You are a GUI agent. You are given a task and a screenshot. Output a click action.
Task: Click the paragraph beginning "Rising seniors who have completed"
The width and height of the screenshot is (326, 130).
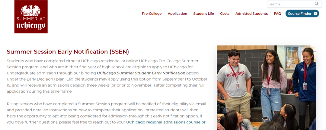pos(107,113)
